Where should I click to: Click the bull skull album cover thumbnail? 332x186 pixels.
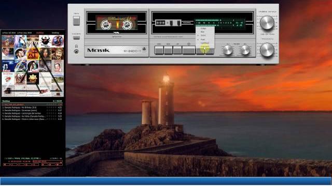45,41
